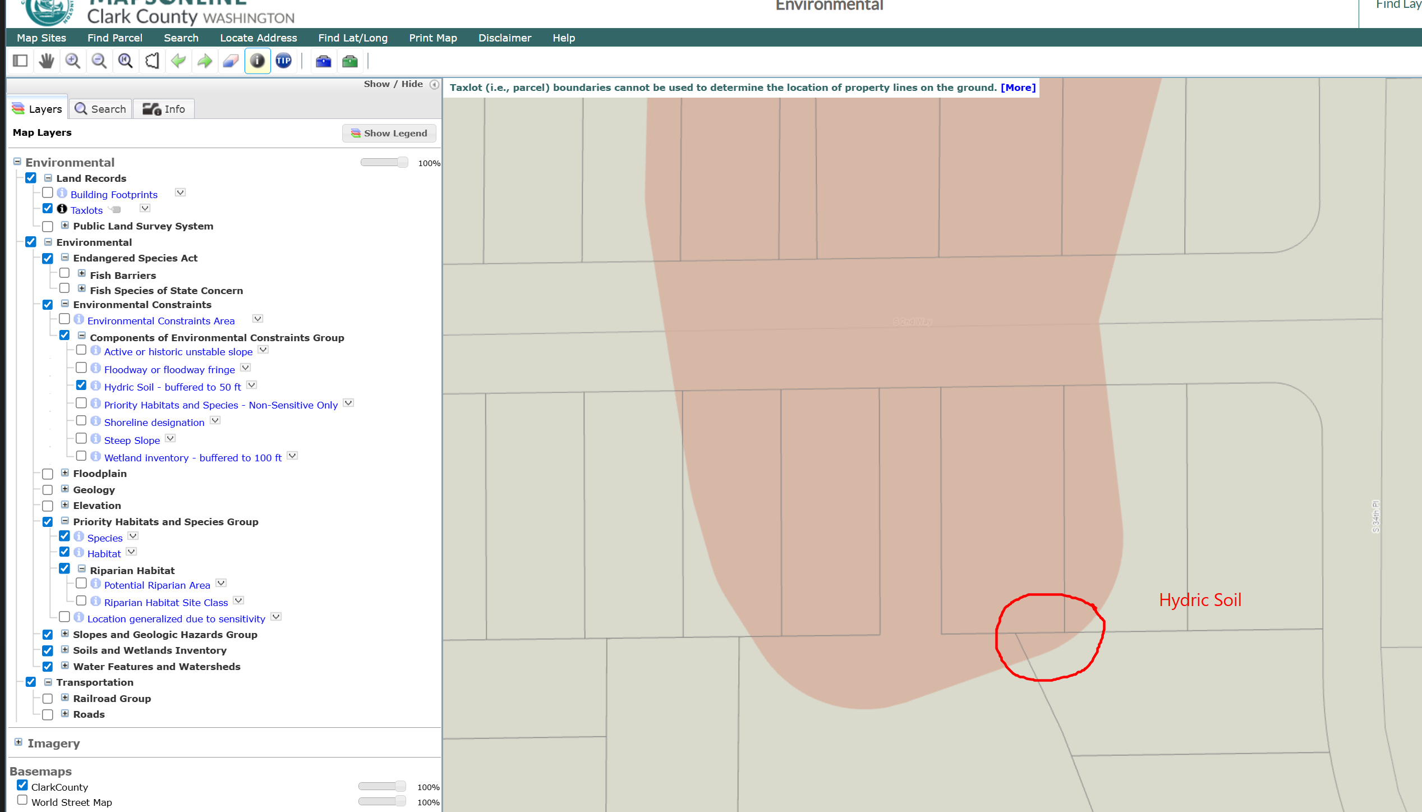Toggle the sidebar panel icon
The width and height of the screenshot is (1422, 812).
click(x=20, y=61)
